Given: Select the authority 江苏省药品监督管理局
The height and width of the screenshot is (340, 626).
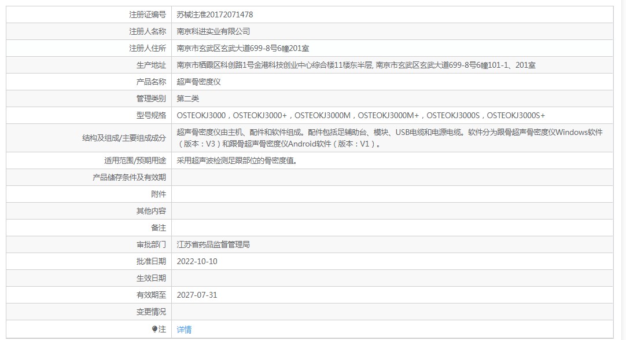Looking at the screenshot, I should coord(213,244).
